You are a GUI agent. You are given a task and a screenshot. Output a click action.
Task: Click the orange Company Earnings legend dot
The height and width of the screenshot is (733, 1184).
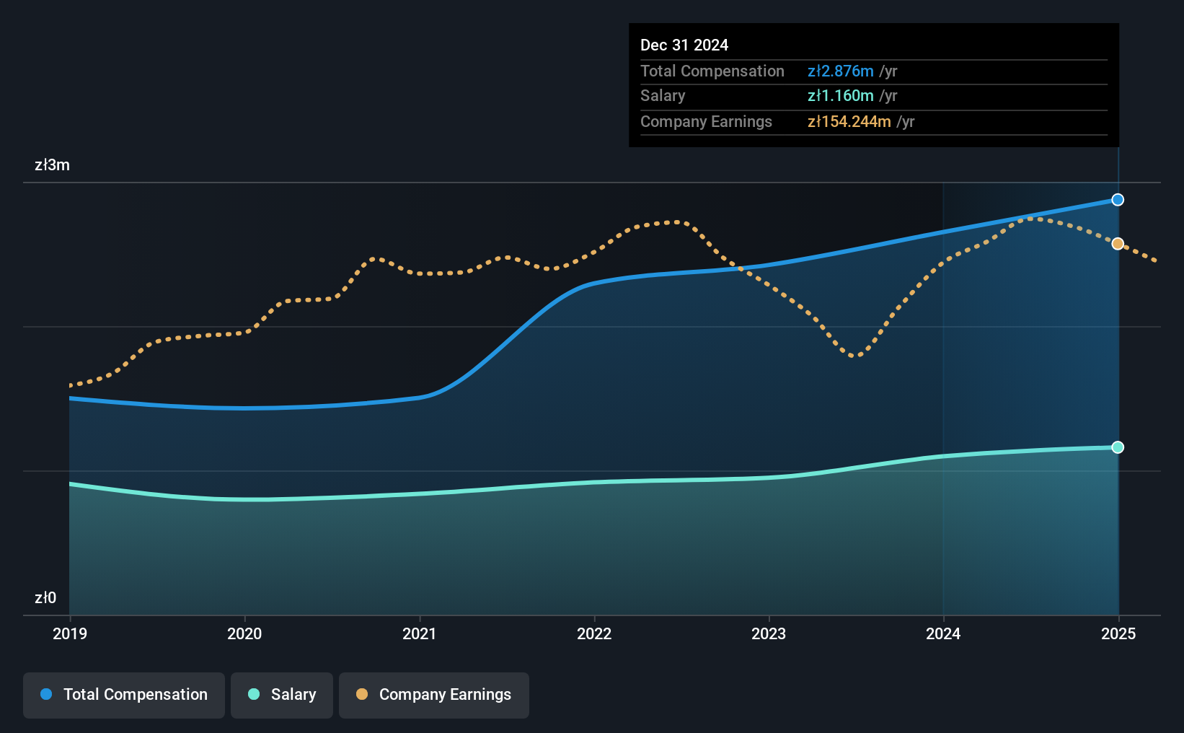(362, 694)
